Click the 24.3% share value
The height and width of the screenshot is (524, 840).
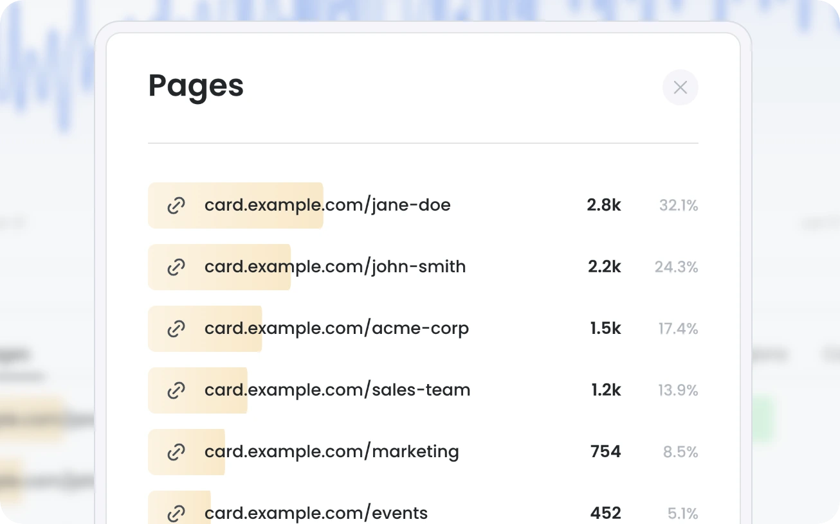677,267
